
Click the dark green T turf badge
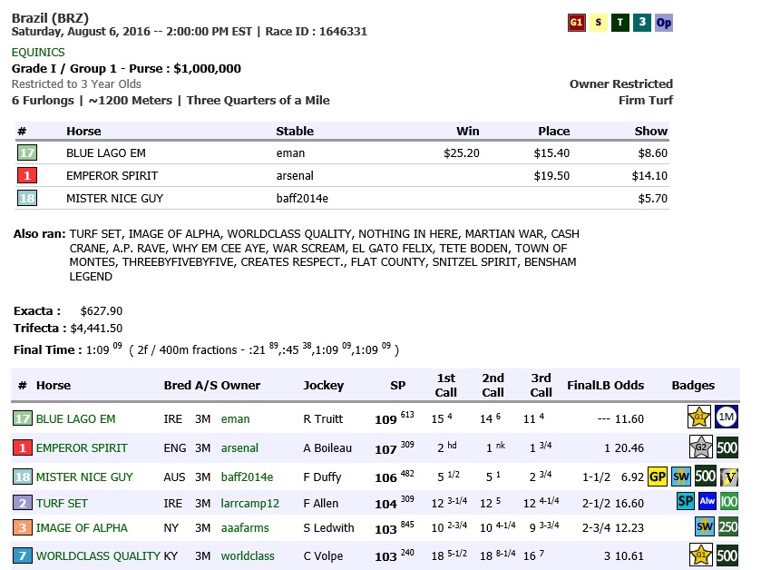point(620,23)
